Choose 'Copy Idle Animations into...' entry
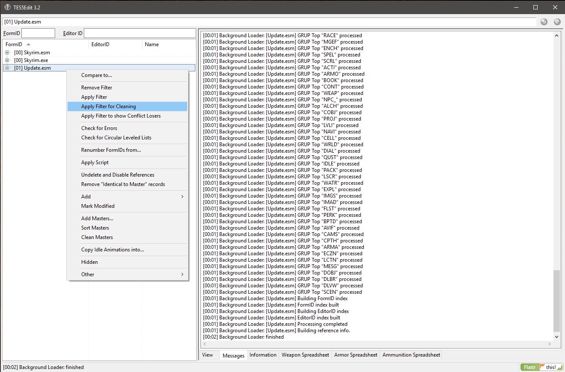The image size is (565, 372). coord(127,250)
